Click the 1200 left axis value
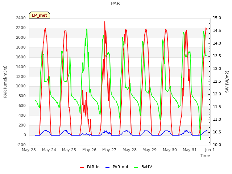 coord(21,76)
